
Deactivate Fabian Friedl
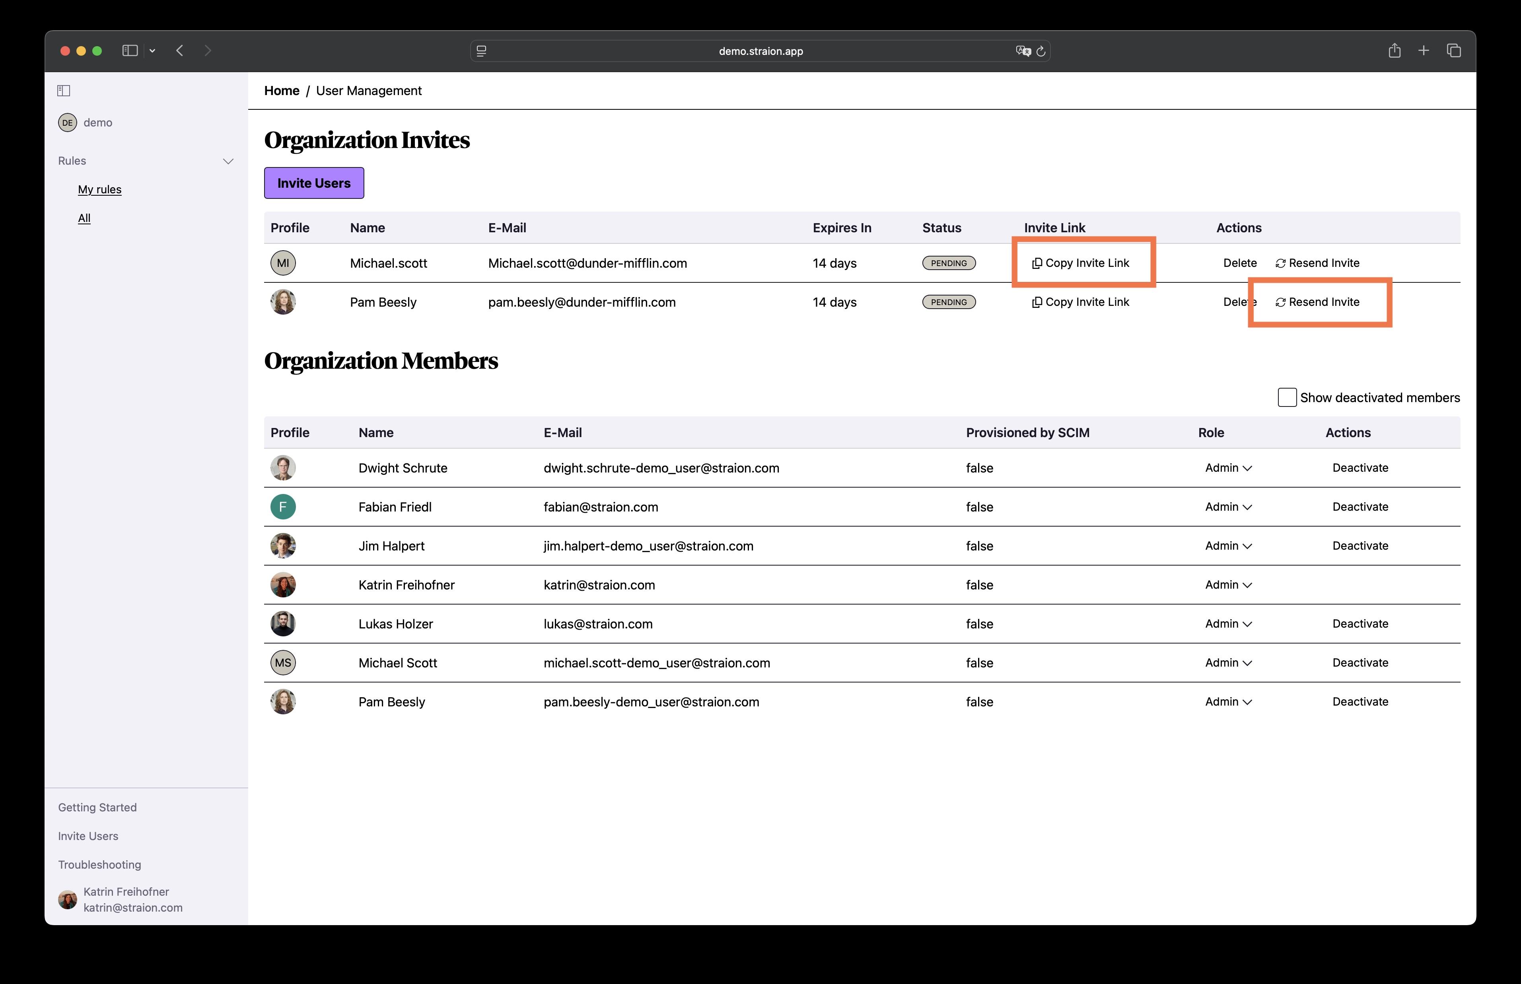coord(1360,507)
